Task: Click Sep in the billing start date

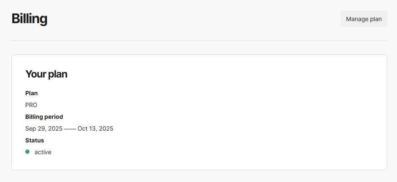Action: [31, 128]
